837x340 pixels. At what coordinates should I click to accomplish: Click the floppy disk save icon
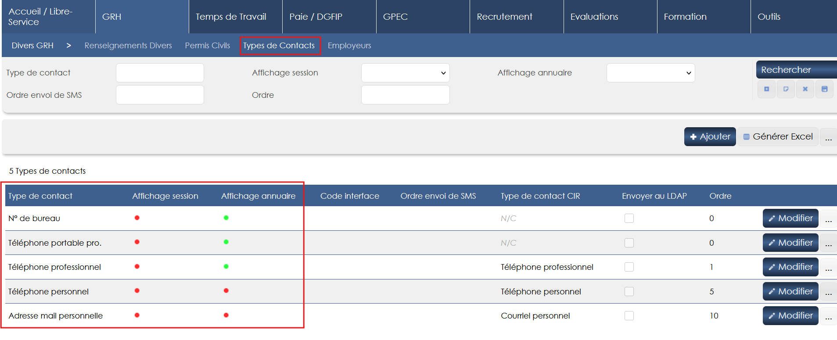(x=824, y=89)
